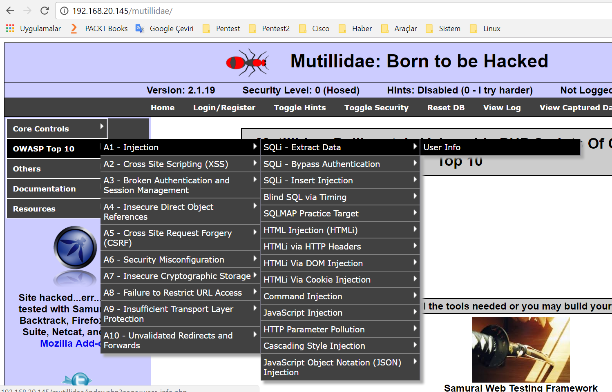Open the Login/Register page
The width and height of the screenshot is (612, 392).
click(224, 107)
